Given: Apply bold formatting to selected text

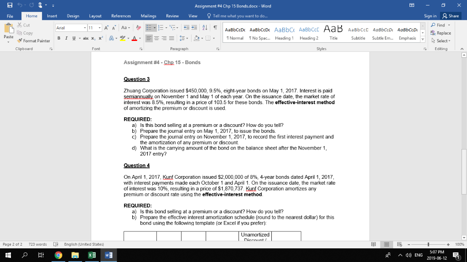Looking at the screenshot, I should coord(58,38).
